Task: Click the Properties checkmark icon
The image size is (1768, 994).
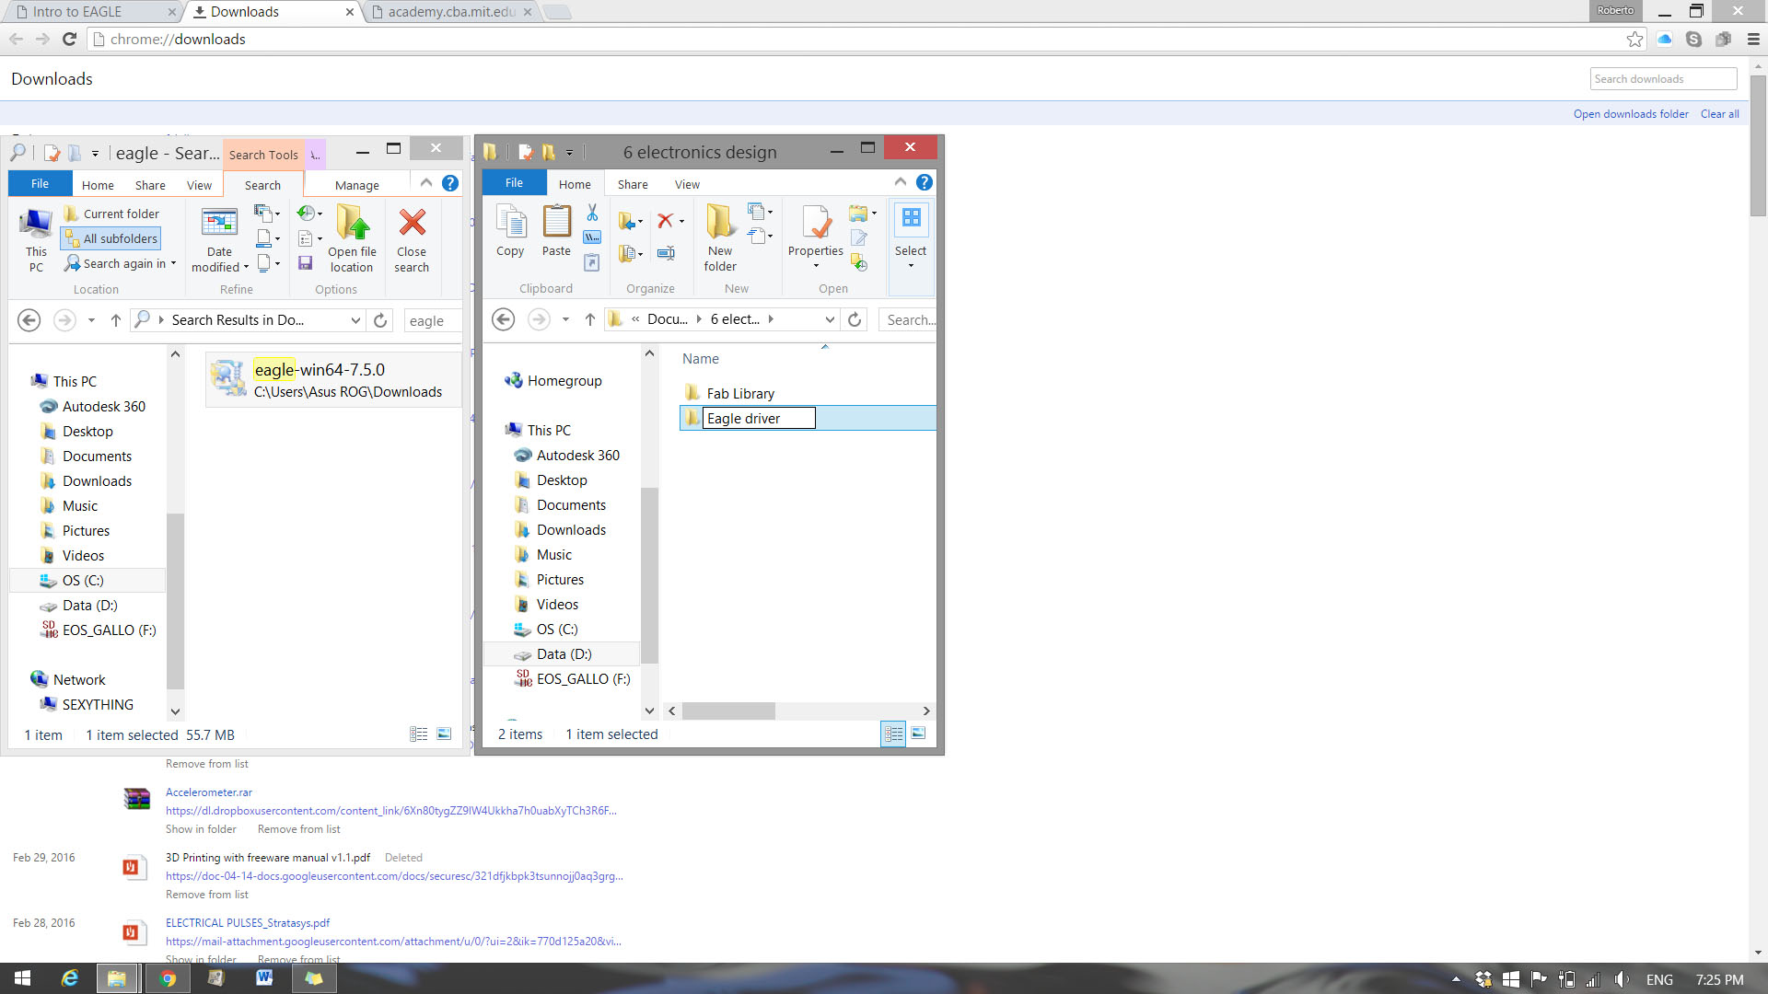Action: [x=816, y=222]
